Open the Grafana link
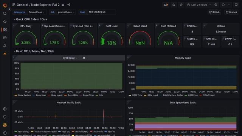242x136 pixels. pos(231,12)
